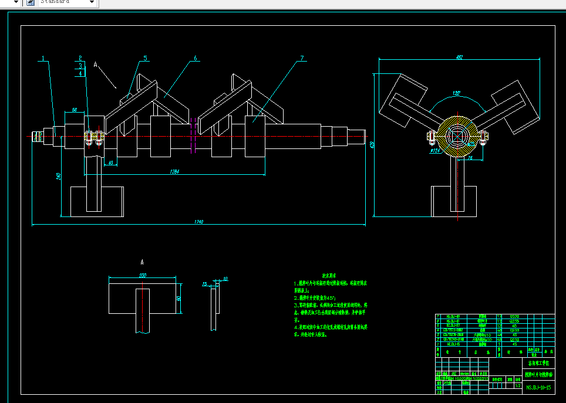Click technical requirement line 2 mentioning 45°
566x403 pixels.
click(x=315, y=298)
